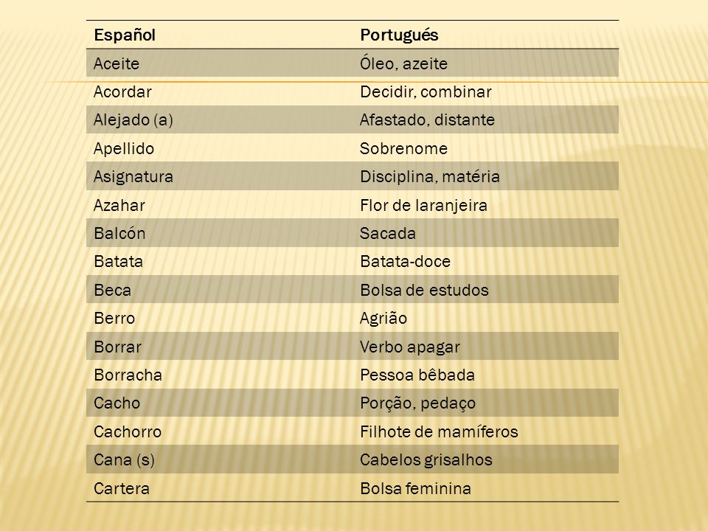Click the Agrião translation

pos(383,319)
